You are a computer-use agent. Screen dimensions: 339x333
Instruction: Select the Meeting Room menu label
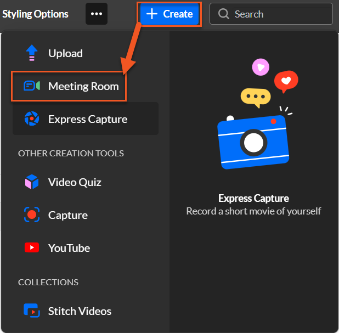tap(83, 86)
